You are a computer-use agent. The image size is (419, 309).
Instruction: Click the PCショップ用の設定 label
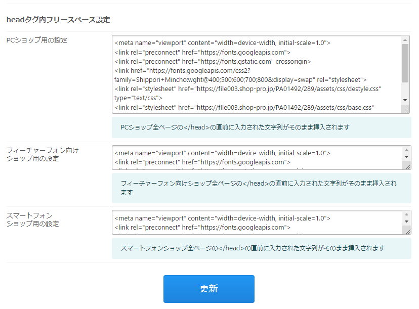pos(36,40)
